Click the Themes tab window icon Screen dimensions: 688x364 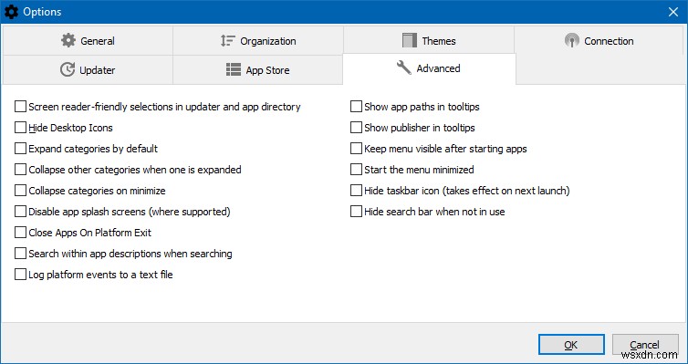coord(410,40)
